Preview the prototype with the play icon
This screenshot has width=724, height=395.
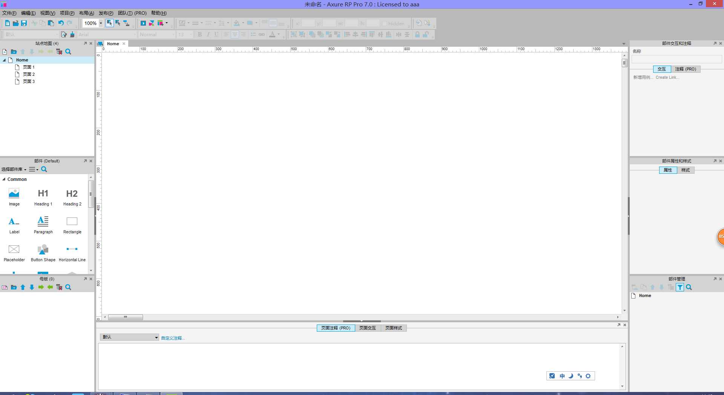point(143,23)
